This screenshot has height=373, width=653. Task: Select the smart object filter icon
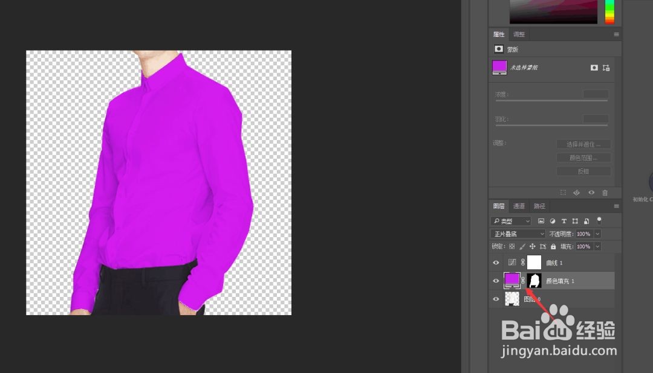coord(586,222)
